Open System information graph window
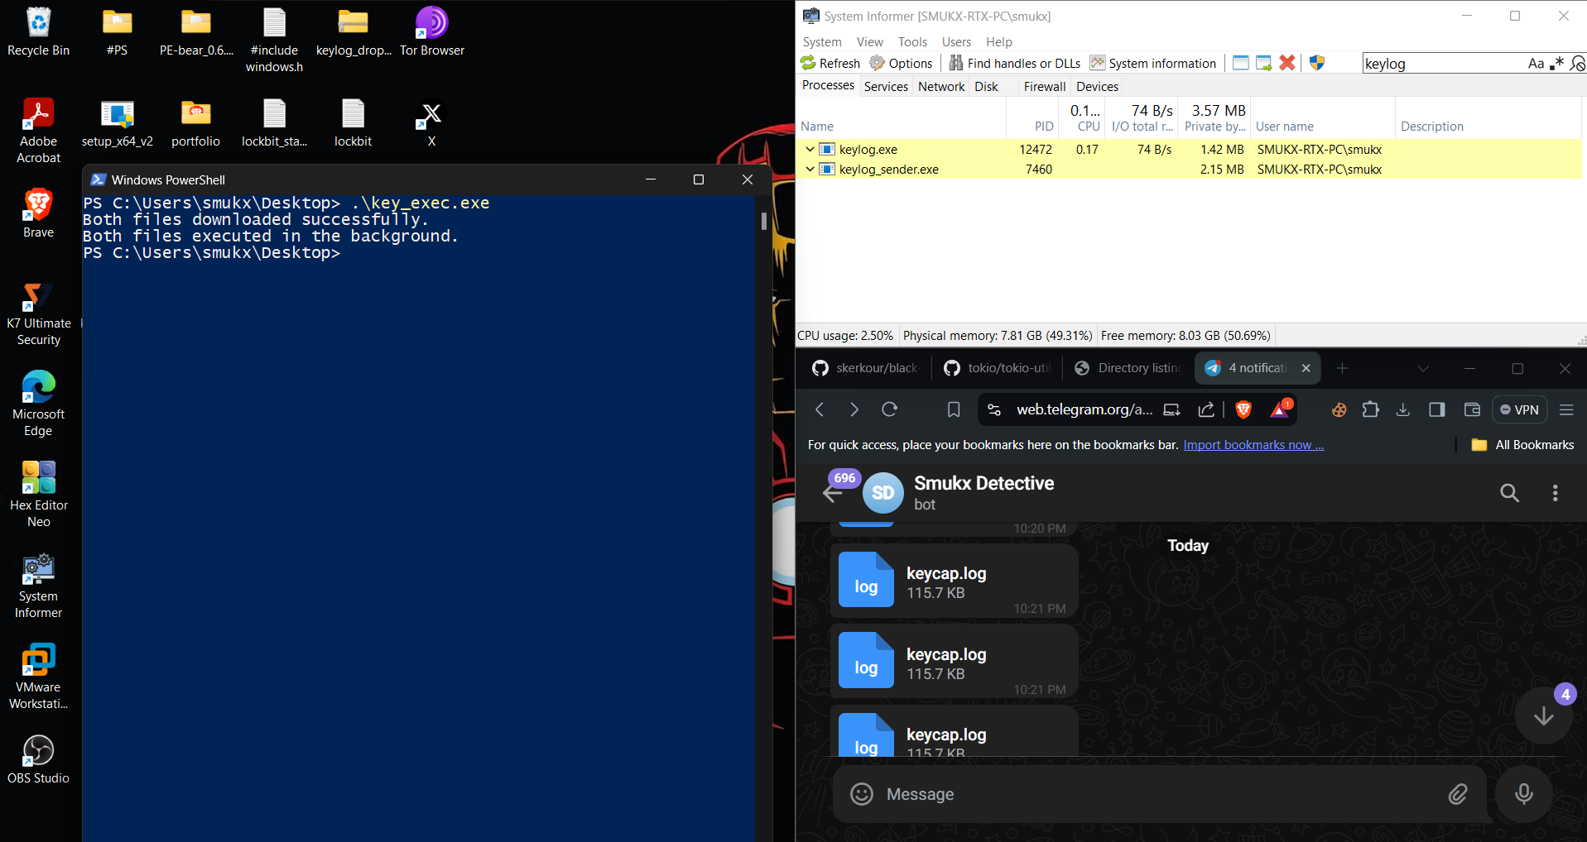Viewport: 1587px width, 842px height. point(1153,63)
